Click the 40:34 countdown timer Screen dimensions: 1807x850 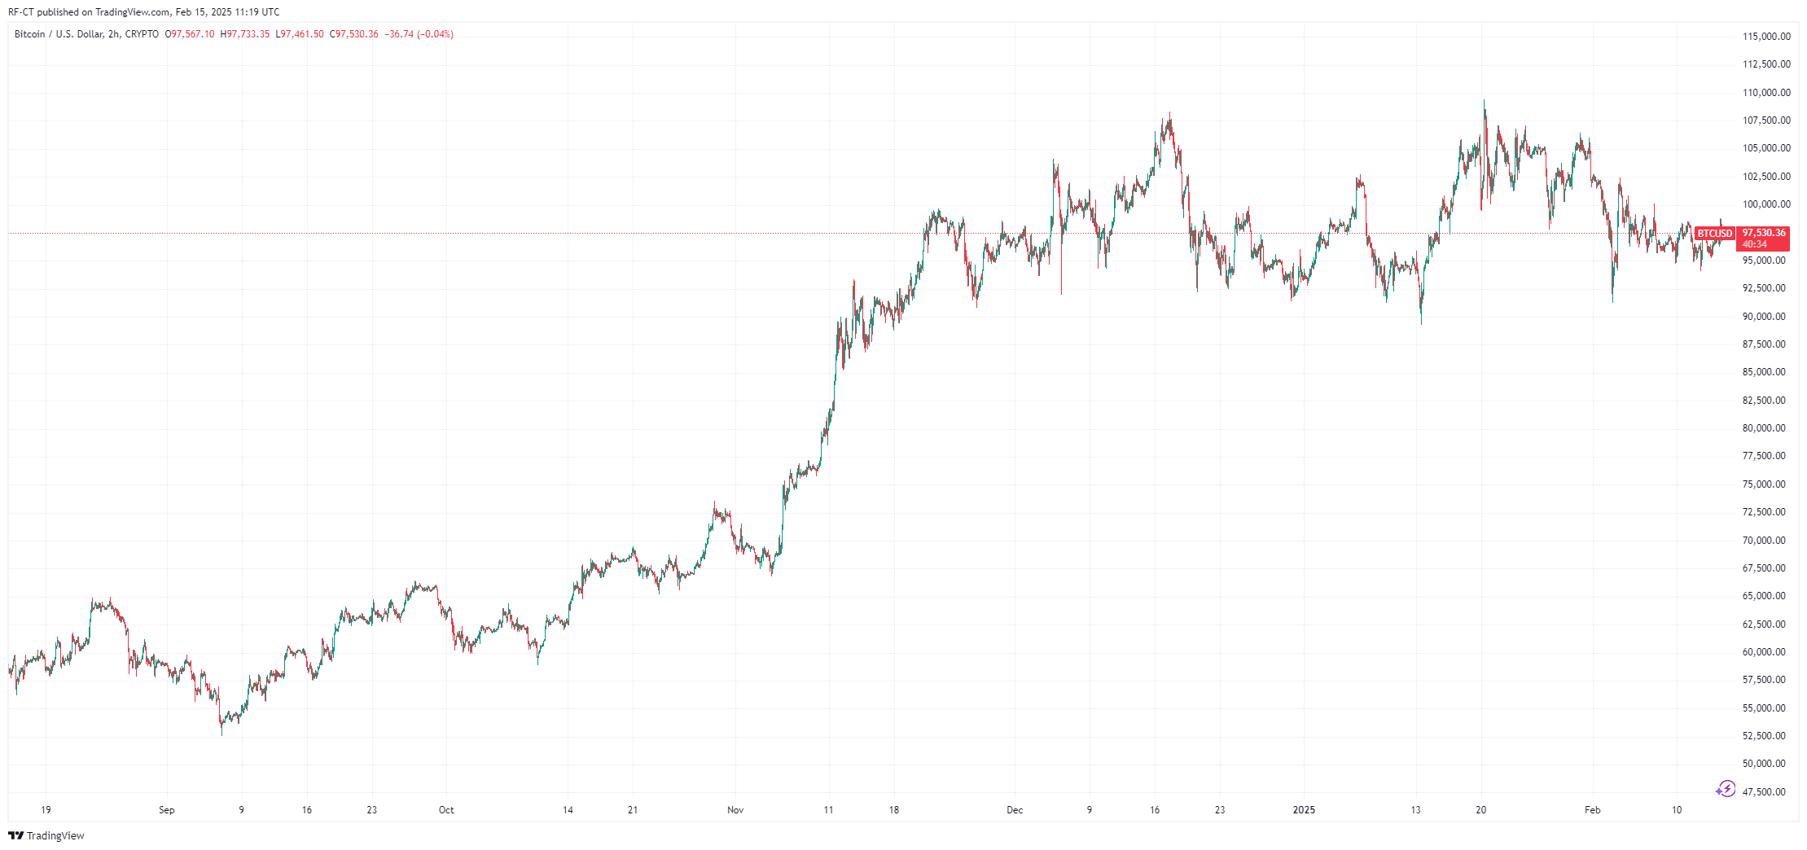coord(1755,244)
